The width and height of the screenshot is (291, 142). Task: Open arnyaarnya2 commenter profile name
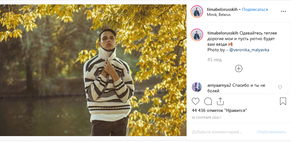tap(219, 85)
